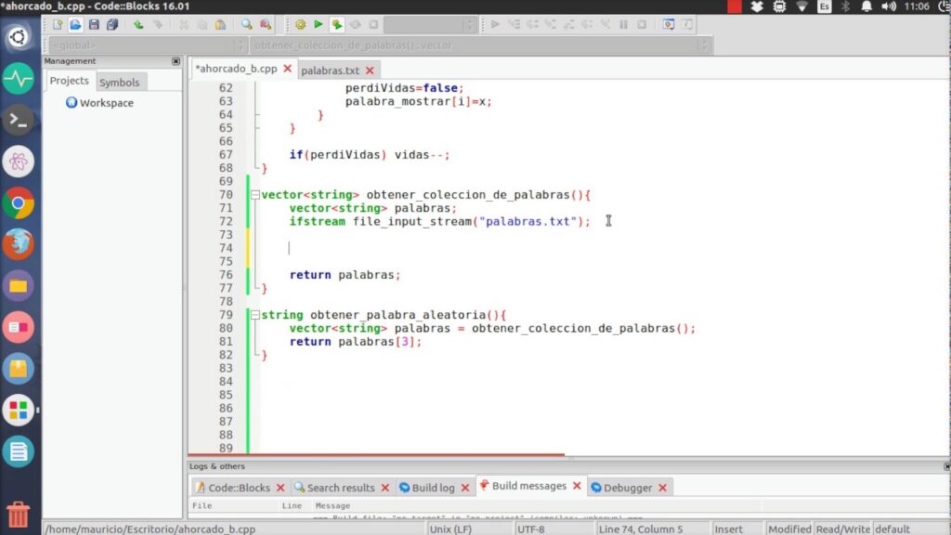Open the Debugger log tab
The width and height of the screenshot is (951, 535).
click(627, 487)
